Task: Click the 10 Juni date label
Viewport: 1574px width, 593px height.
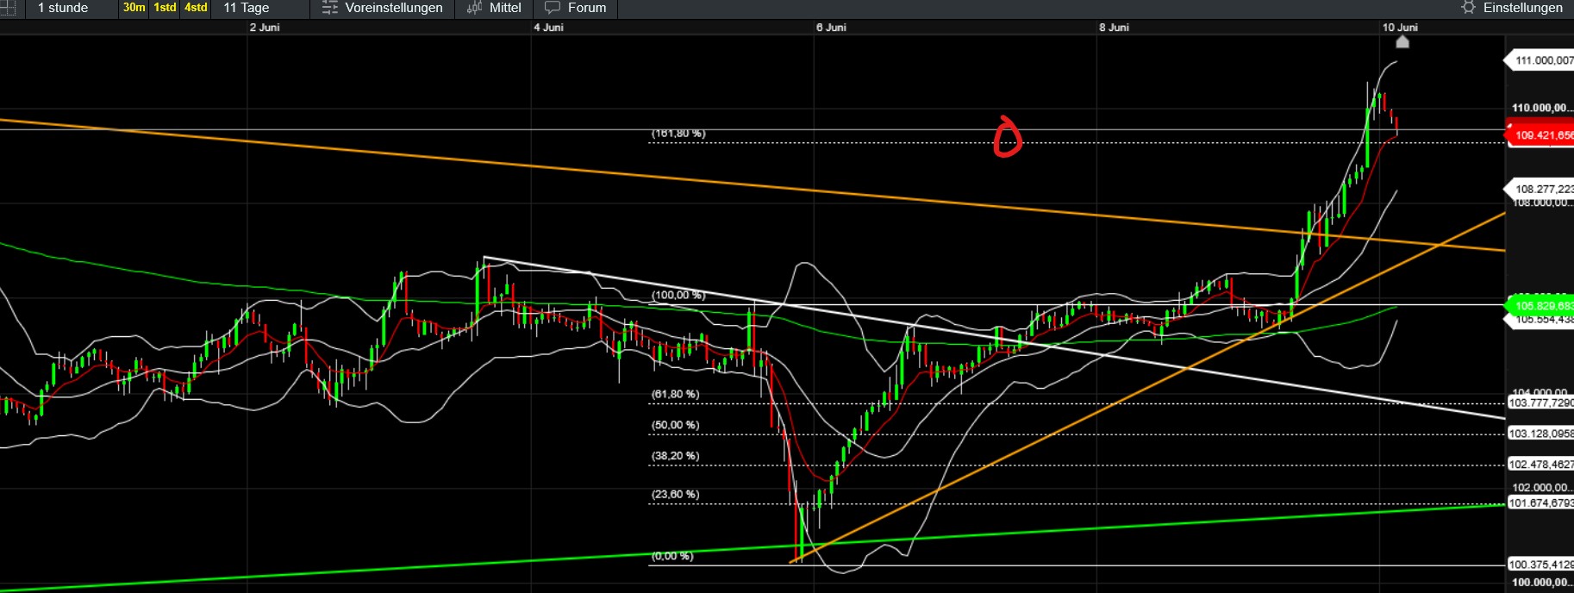Action: click(x=1400, y=28)
